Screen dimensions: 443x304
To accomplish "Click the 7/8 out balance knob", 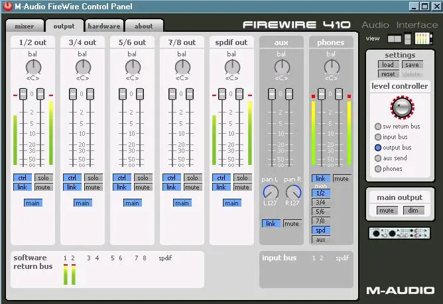I will (x=182, y=68).
